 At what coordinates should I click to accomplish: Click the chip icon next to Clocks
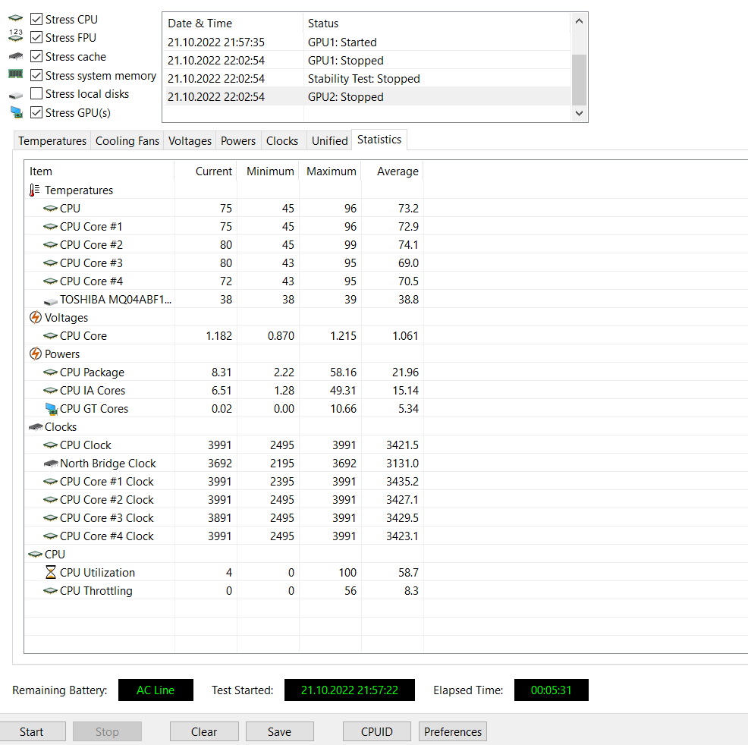(x=36, y=426)
